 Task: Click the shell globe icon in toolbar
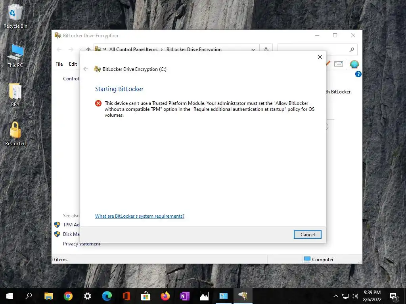(354, 64)
